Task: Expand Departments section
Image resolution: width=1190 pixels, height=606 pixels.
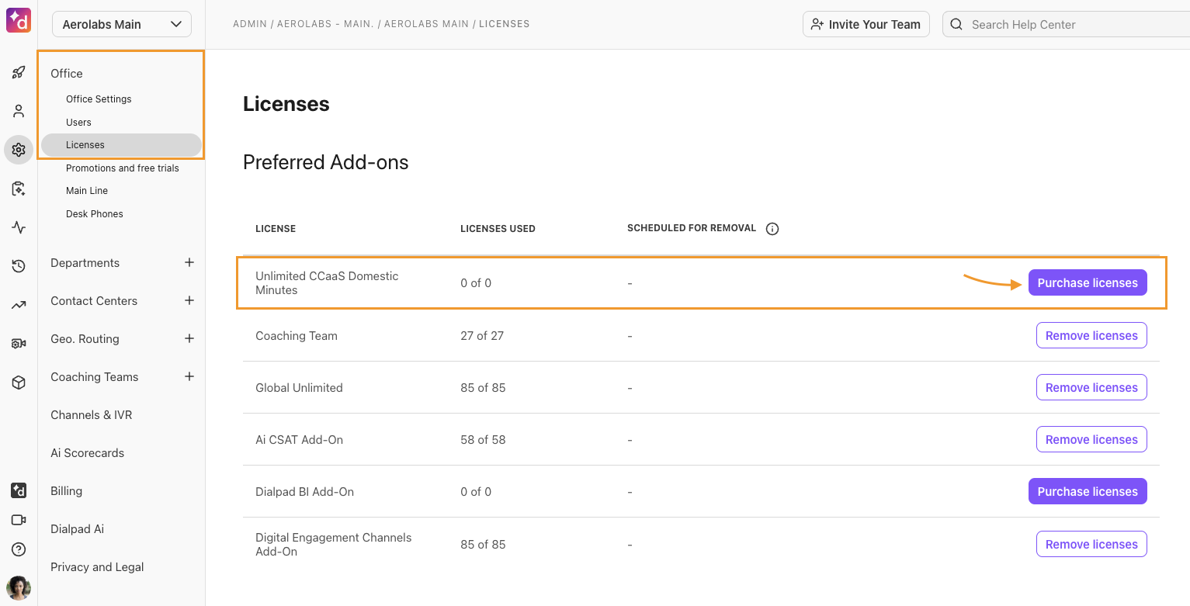Action: pyautogui.click(x=85, y=263)
